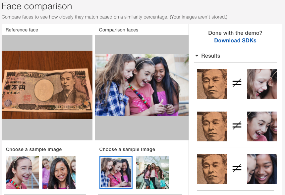Click not-equal symbol in first result
The image size is (285, 195).
pos(237,83)
